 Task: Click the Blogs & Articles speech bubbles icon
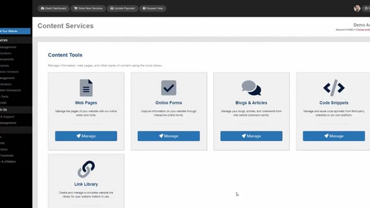(x=251, y=88)
